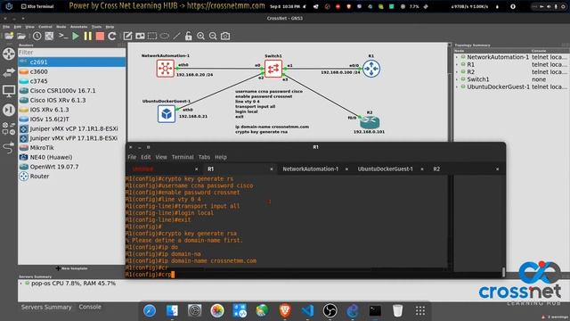
Task: Select c3600 router template
Action: coord(71,71)
